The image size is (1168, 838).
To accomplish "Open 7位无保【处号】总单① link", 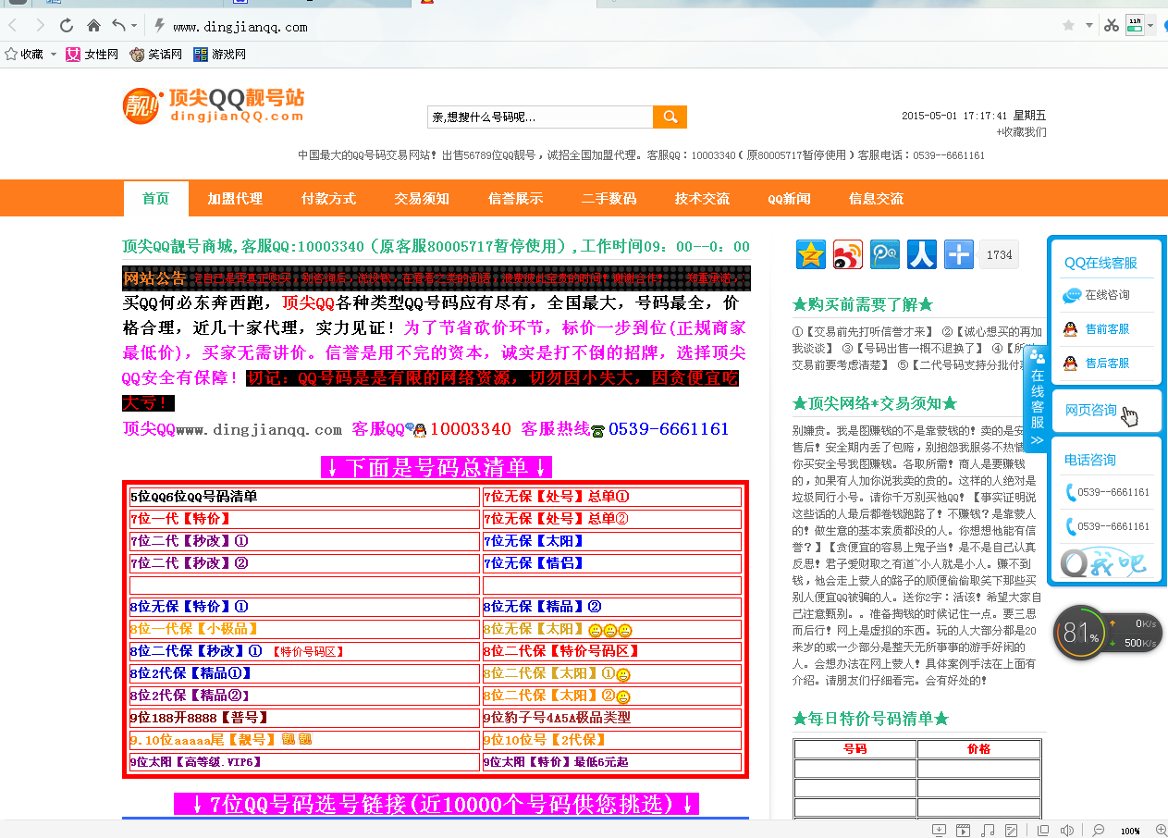I will 557,498.
